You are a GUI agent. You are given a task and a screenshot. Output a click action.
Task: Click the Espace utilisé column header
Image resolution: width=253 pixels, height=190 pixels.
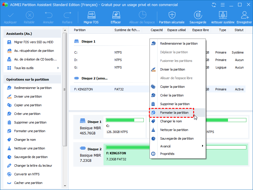[176, 30]
